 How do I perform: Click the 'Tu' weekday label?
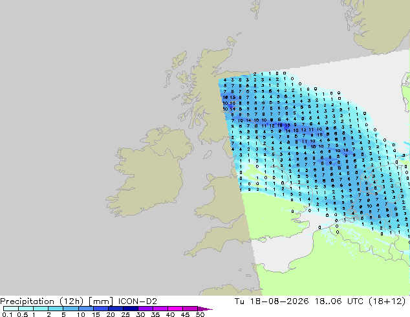click(239, 301)
